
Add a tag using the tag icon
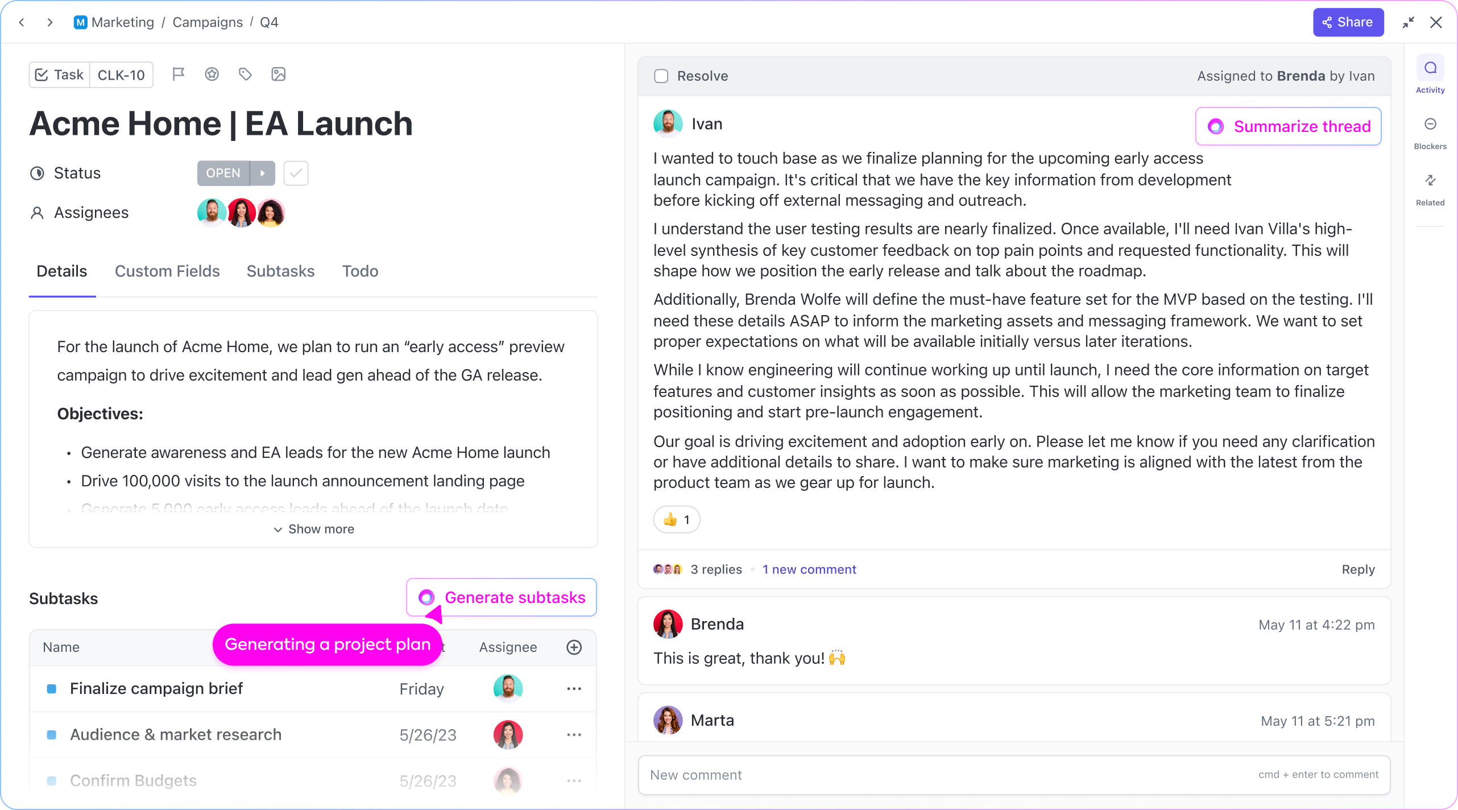[x=245, y=74]
